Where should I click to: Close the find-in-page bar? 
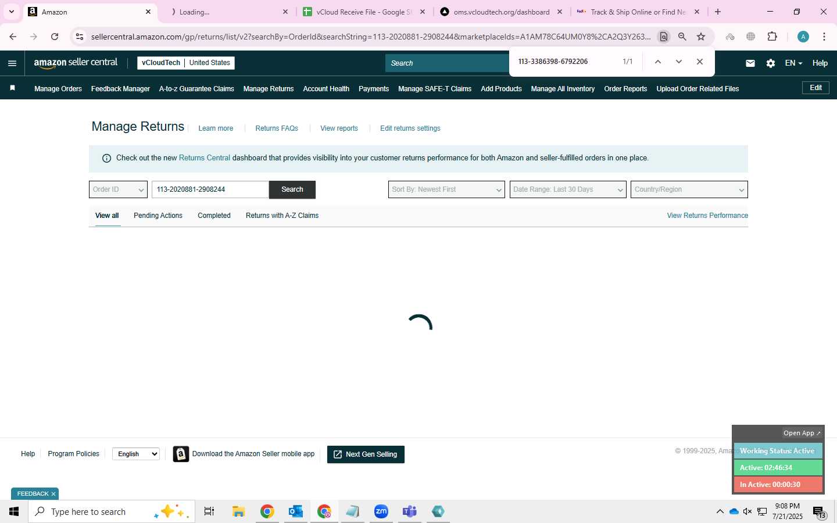tap(700, 62)
